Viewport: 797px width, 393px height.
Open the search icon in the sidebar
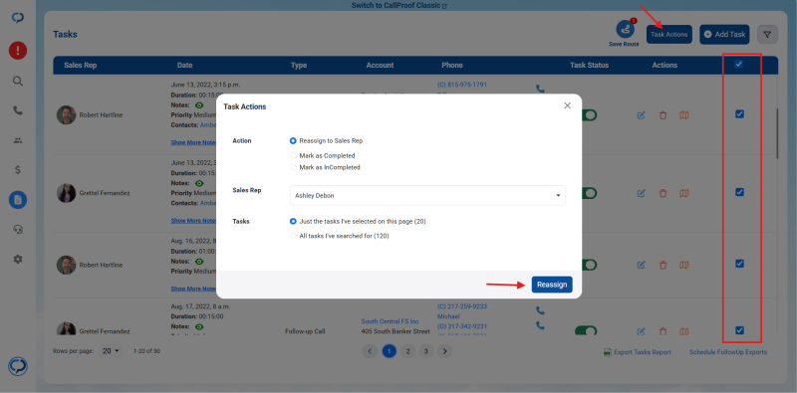coord(18,82)
